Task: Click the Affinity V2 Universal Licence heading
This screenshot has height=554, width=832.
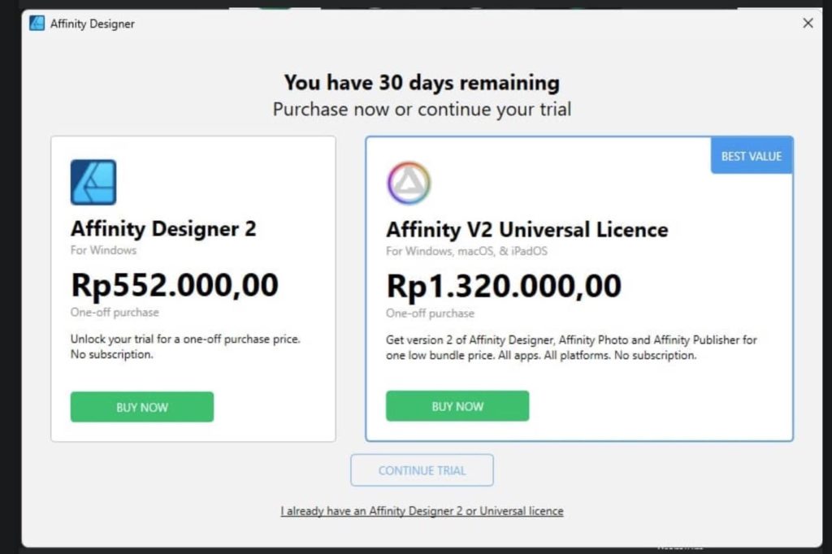Action: [x=526, y=230]
